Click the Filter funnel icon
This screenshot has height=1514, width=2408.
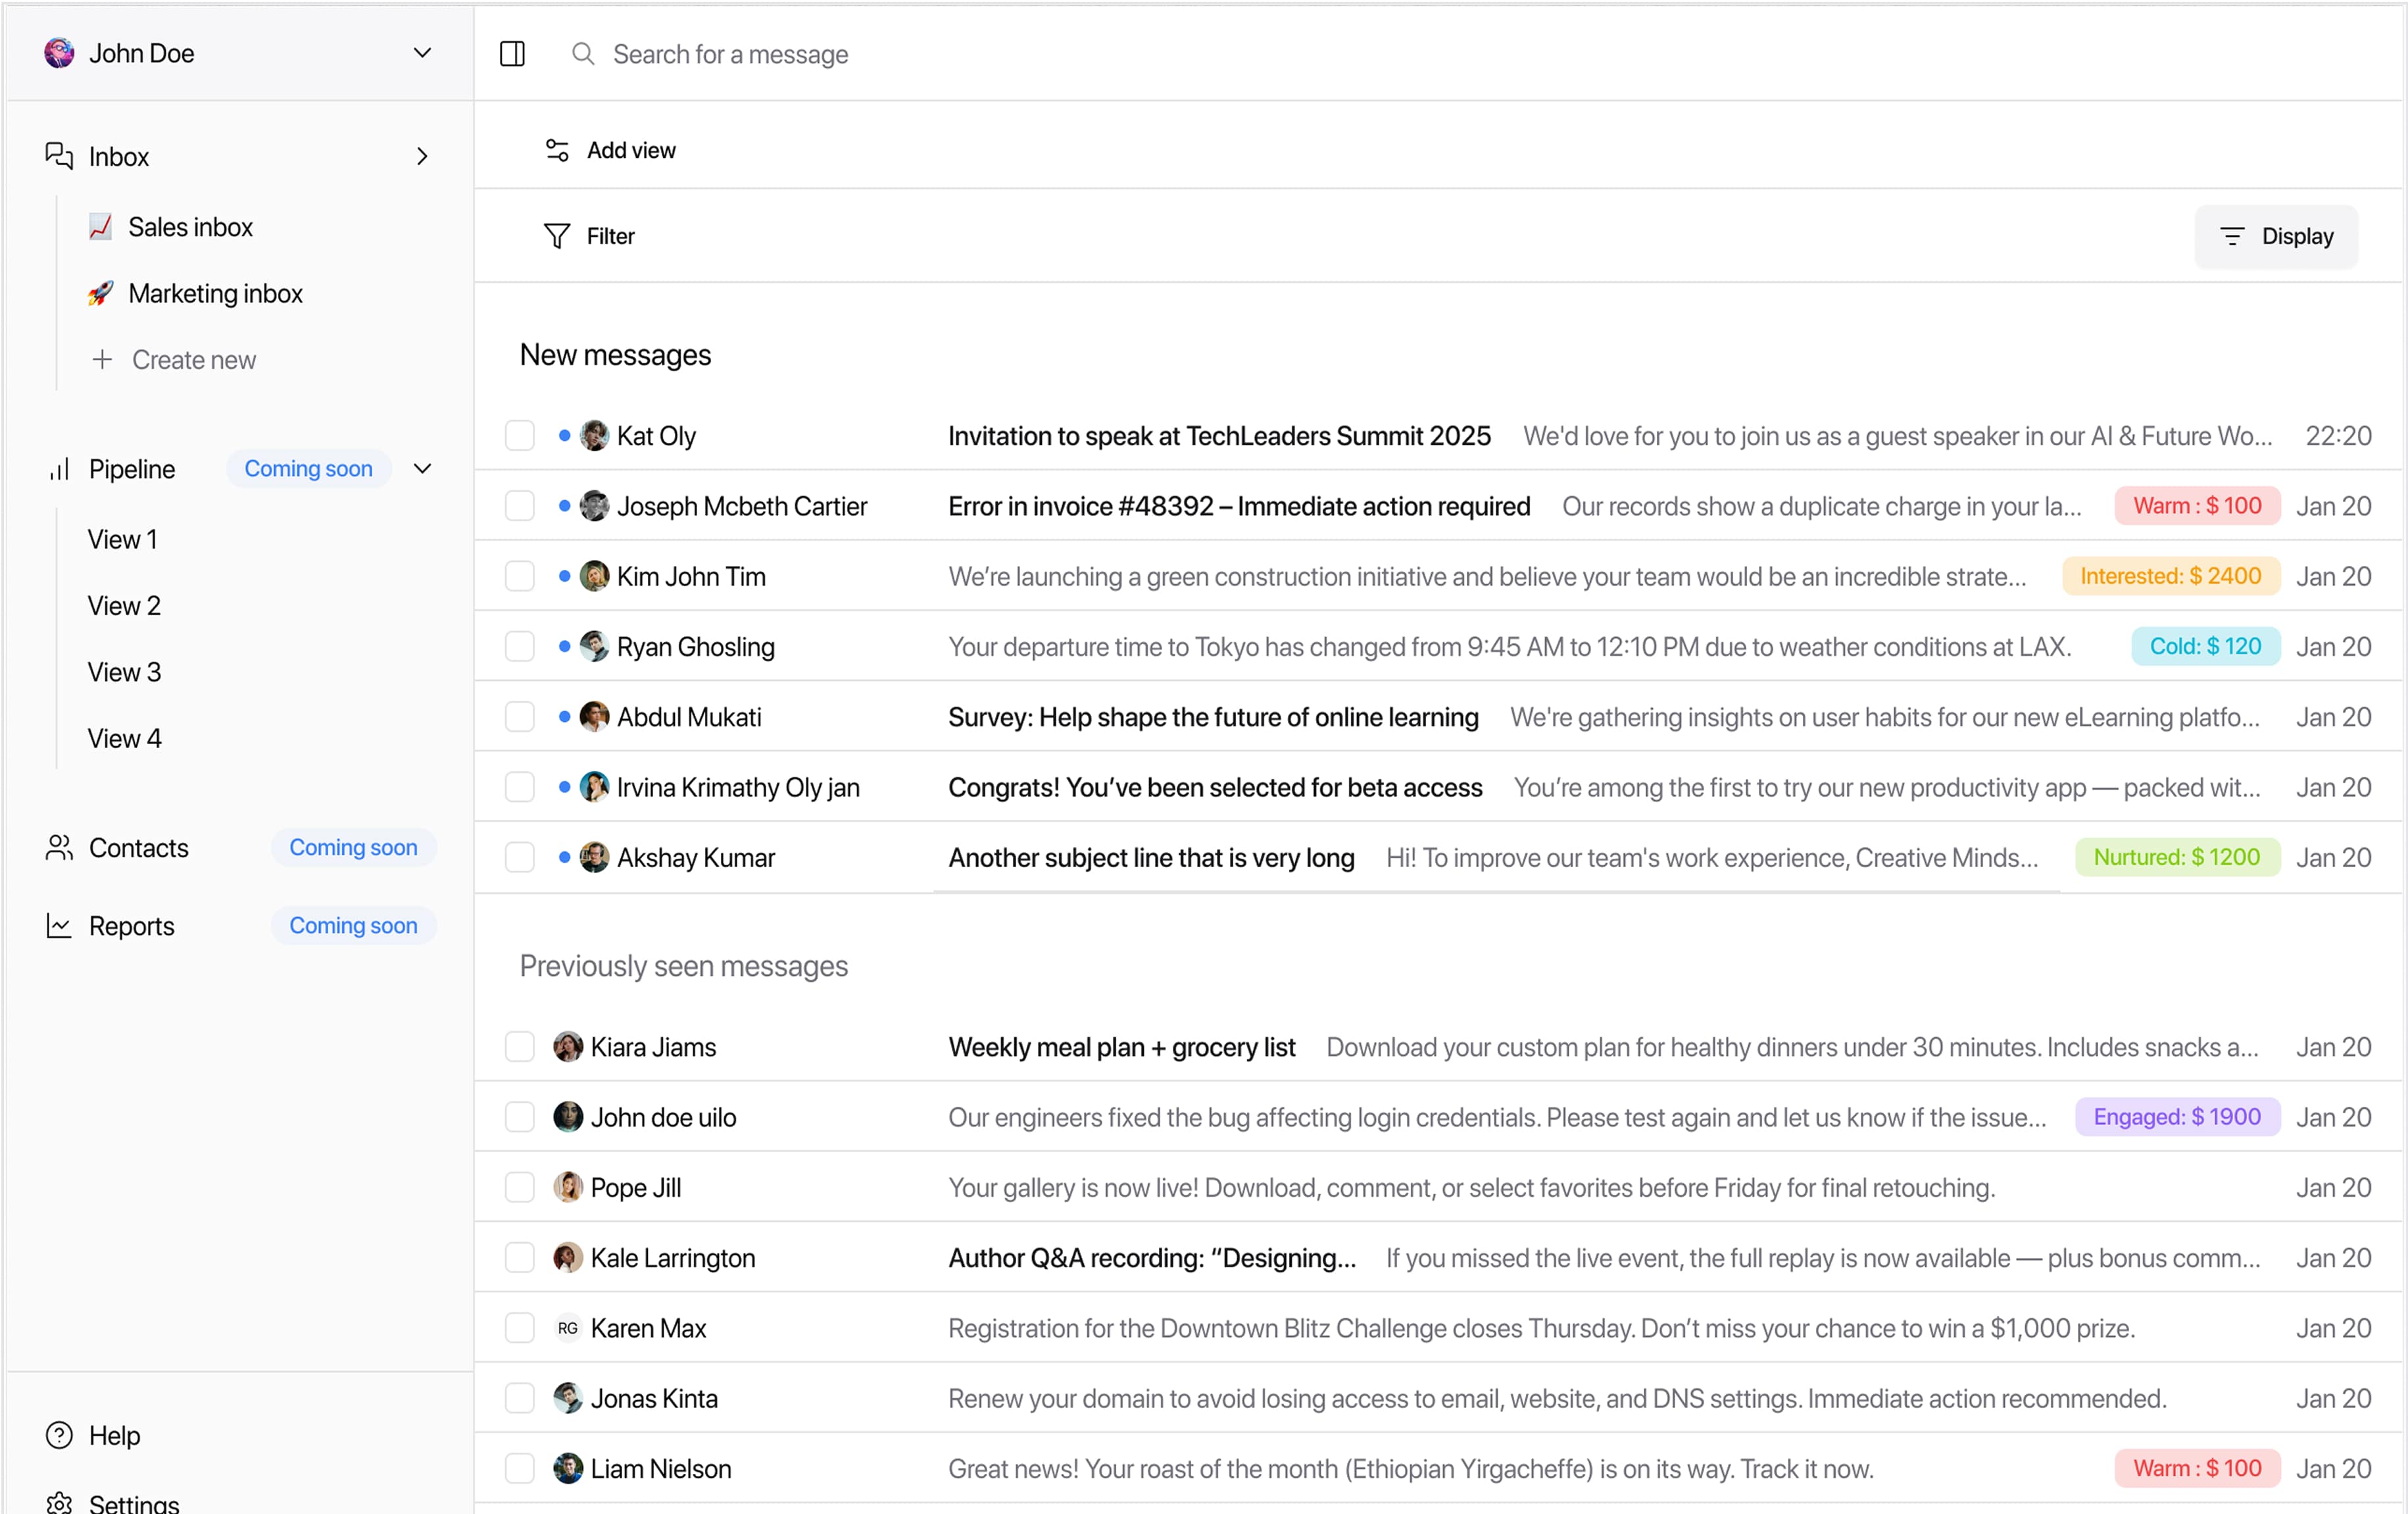[557, 236]
